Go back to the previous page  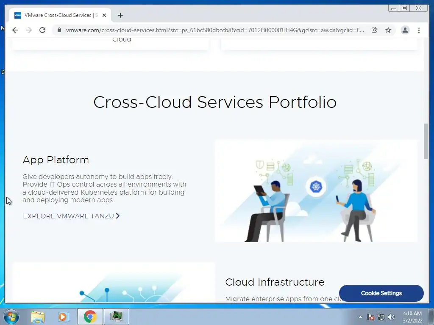click(15, 30)
